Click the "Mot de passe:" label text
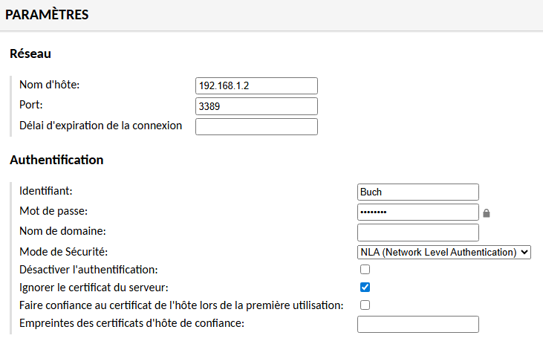 (x=53, y=211)
